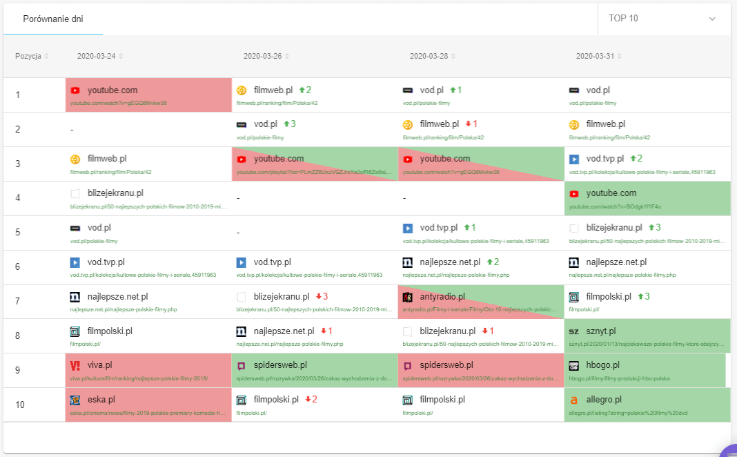The image size is (737, 457).
Task: Open the viva.pl ranking URL link
Action: click(138, 378)
